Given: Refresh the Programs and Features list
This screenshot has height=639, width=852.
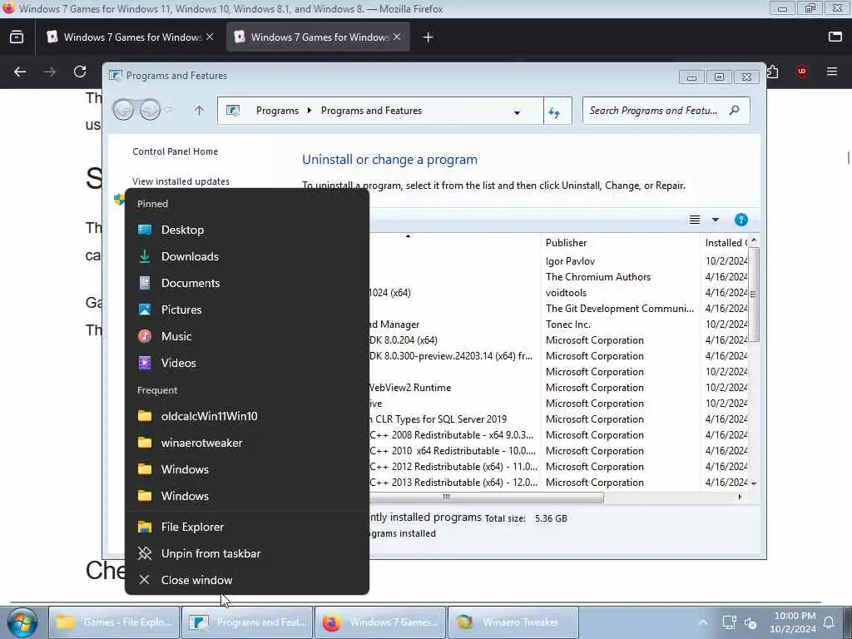Looking at the screenshot, I should point(555,112).
